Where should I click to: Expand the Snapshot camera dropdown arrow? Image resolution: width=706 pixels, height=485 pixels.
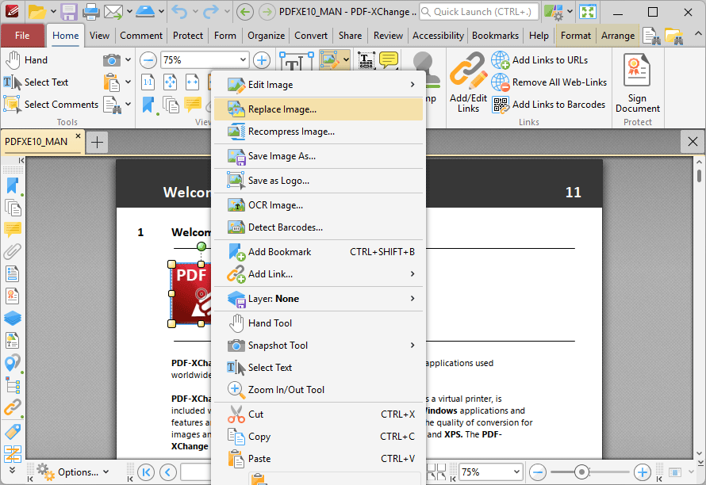(x=128, y=59)
